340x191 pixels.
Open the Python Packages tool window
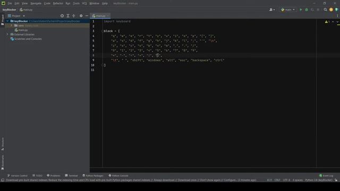click(93, 176)
